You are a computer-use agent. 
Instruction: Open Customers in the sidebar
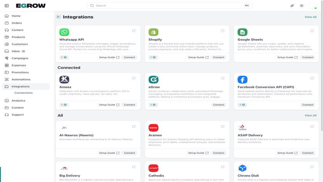click(x=26, y=44)
